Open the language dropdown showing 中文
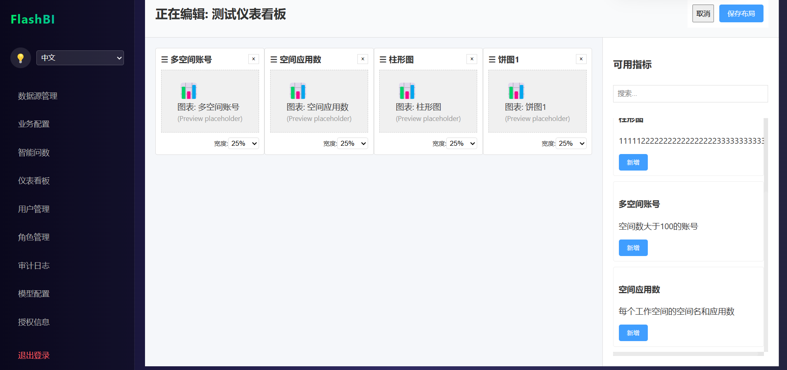787x370 pixels. click(80, 58)
